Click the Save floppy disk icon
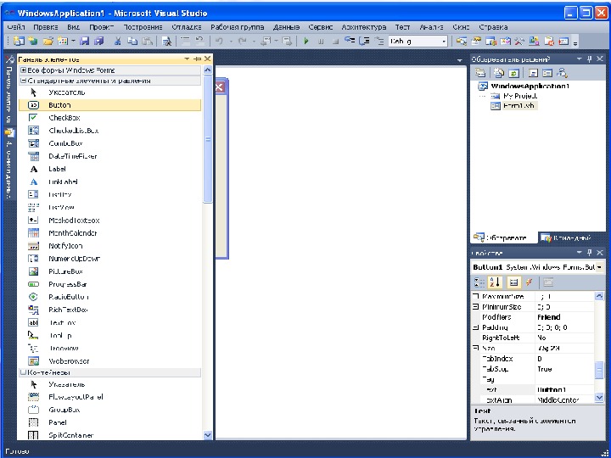The width and height of the screenshot is (611, 458). (x=85, y=41)
